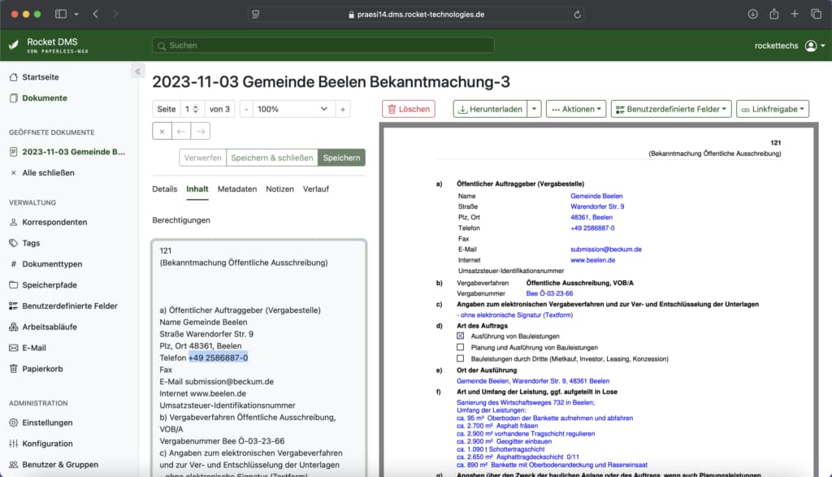Open Safari sidebar options chevron
832x477 pixels.
76,15
